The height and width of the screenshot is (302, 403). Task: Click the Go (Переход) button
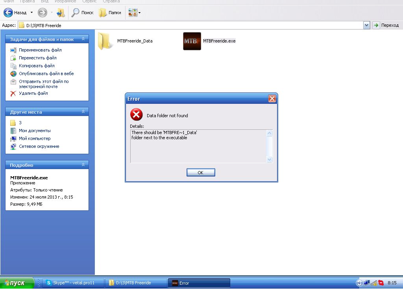click(x=386, y=25)
